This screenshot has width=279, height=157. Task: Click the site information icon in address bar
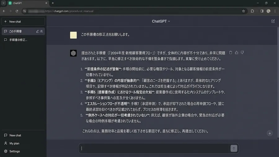(24, 11)
